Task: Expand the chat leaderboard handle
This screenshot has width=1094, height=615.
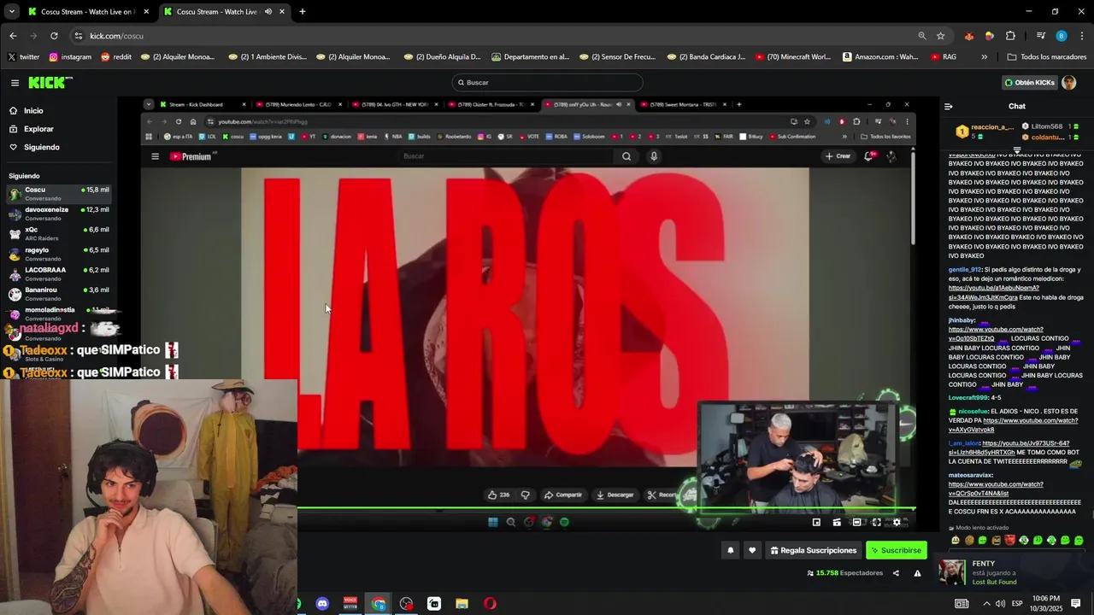Action: (x=1017, y=149)
